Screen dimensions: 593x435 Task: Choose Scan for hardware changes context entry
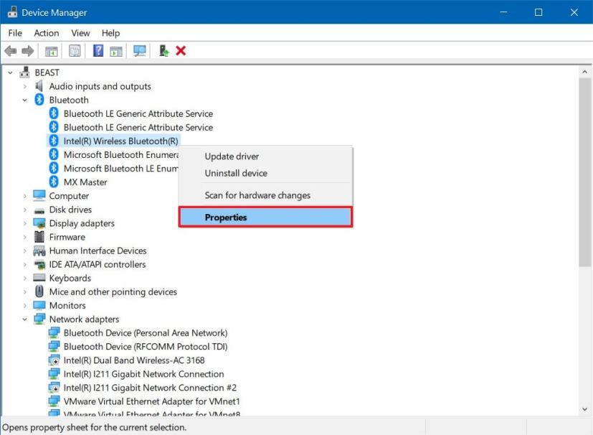tap(265, 195)
